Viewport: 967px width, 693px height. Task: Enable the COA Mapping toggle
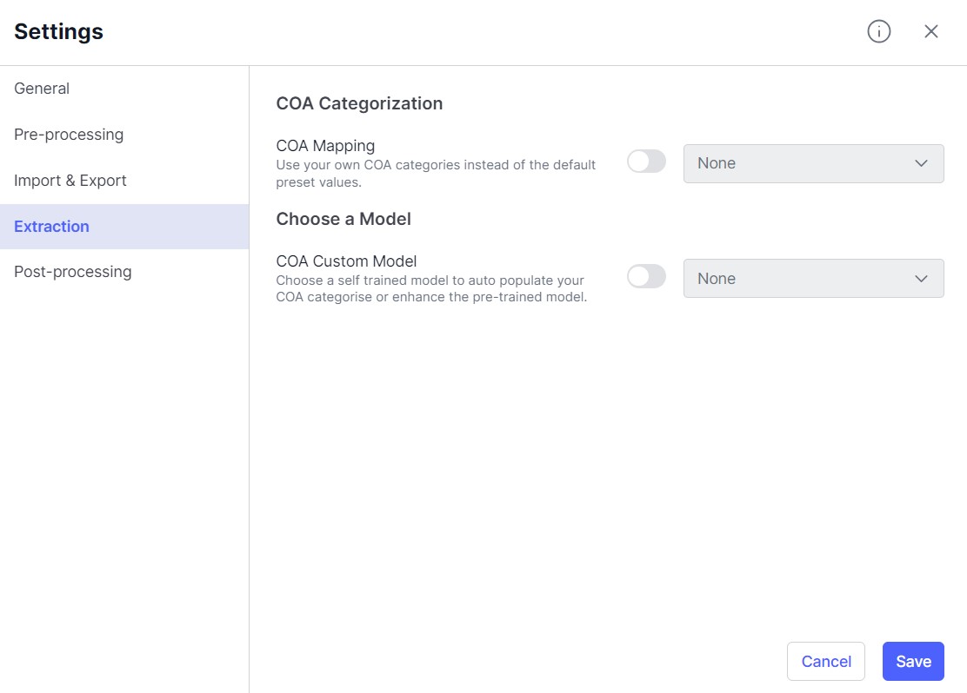point(646,162)
